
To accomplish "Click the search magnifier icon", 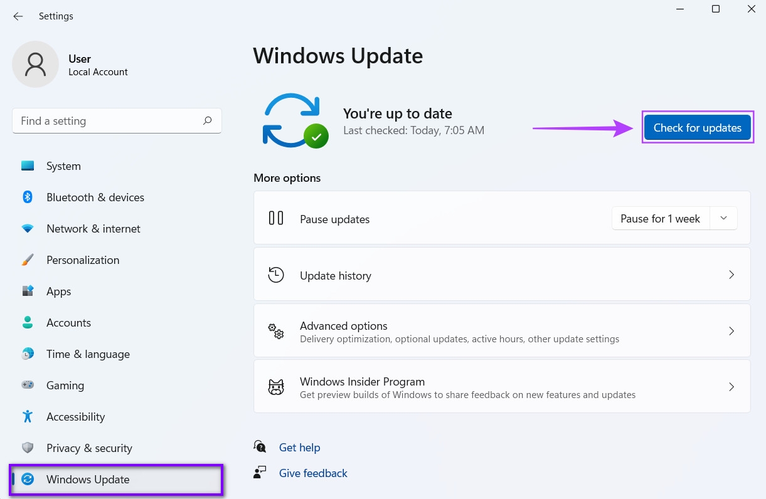I will (x=208, y=121).
